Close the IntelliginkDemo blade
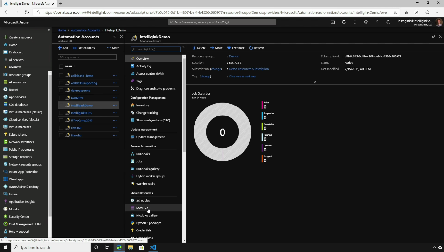The height and width of the screenshot is (252, 444). tap(440, 37)
